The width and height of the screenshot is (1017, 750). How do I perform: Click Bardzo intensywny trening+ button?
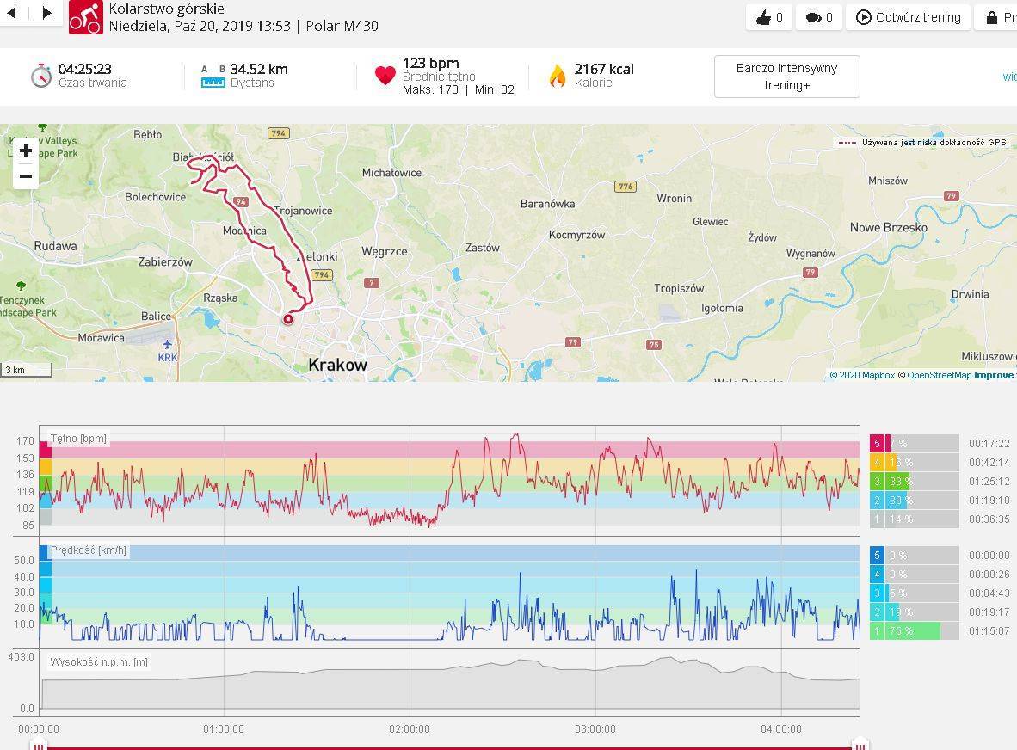(x=786, y=77)
